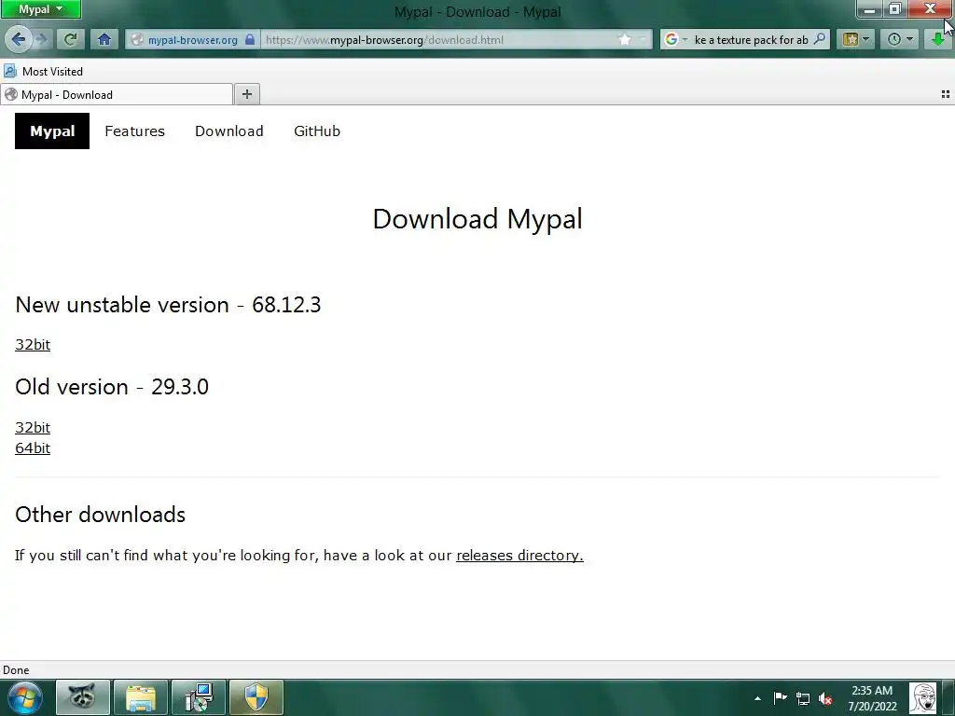955x716 pixels.
Task: Click the Mypal brand logo button
Action: tap(52, 131)
